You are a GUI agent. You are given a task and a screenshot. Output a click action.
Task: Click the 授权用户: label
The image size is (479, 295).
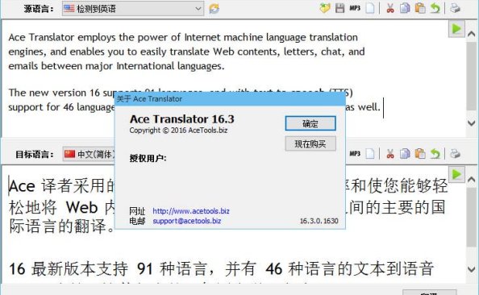(148, 158)
